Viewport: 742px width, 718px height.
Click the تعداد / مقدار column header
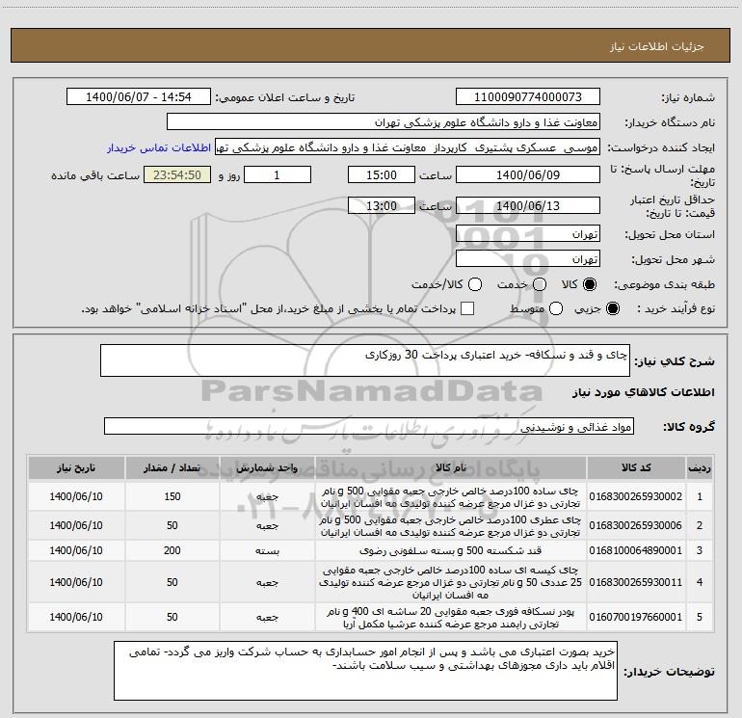point(172,467)
